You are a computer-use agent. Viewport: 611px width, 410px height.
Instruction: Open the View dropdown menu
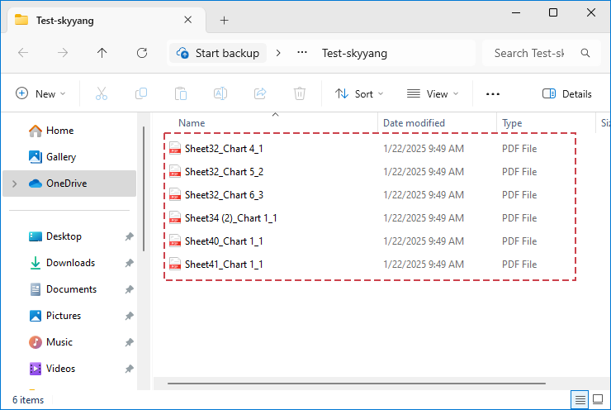(433, 94)
